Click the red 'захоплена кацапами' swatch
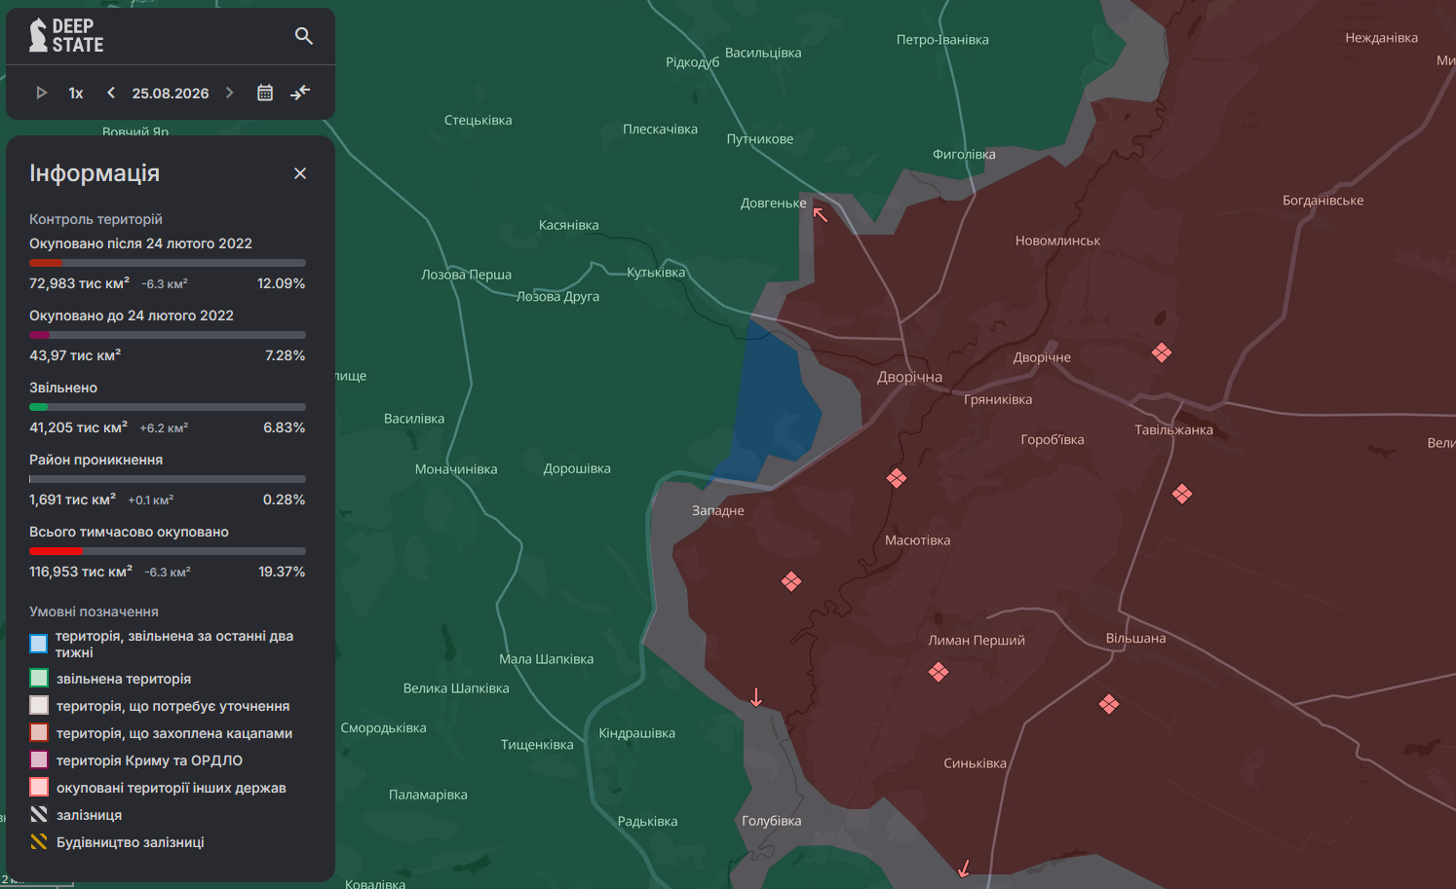The width and height of the screenshot is (1456, 889). [39, 733]
